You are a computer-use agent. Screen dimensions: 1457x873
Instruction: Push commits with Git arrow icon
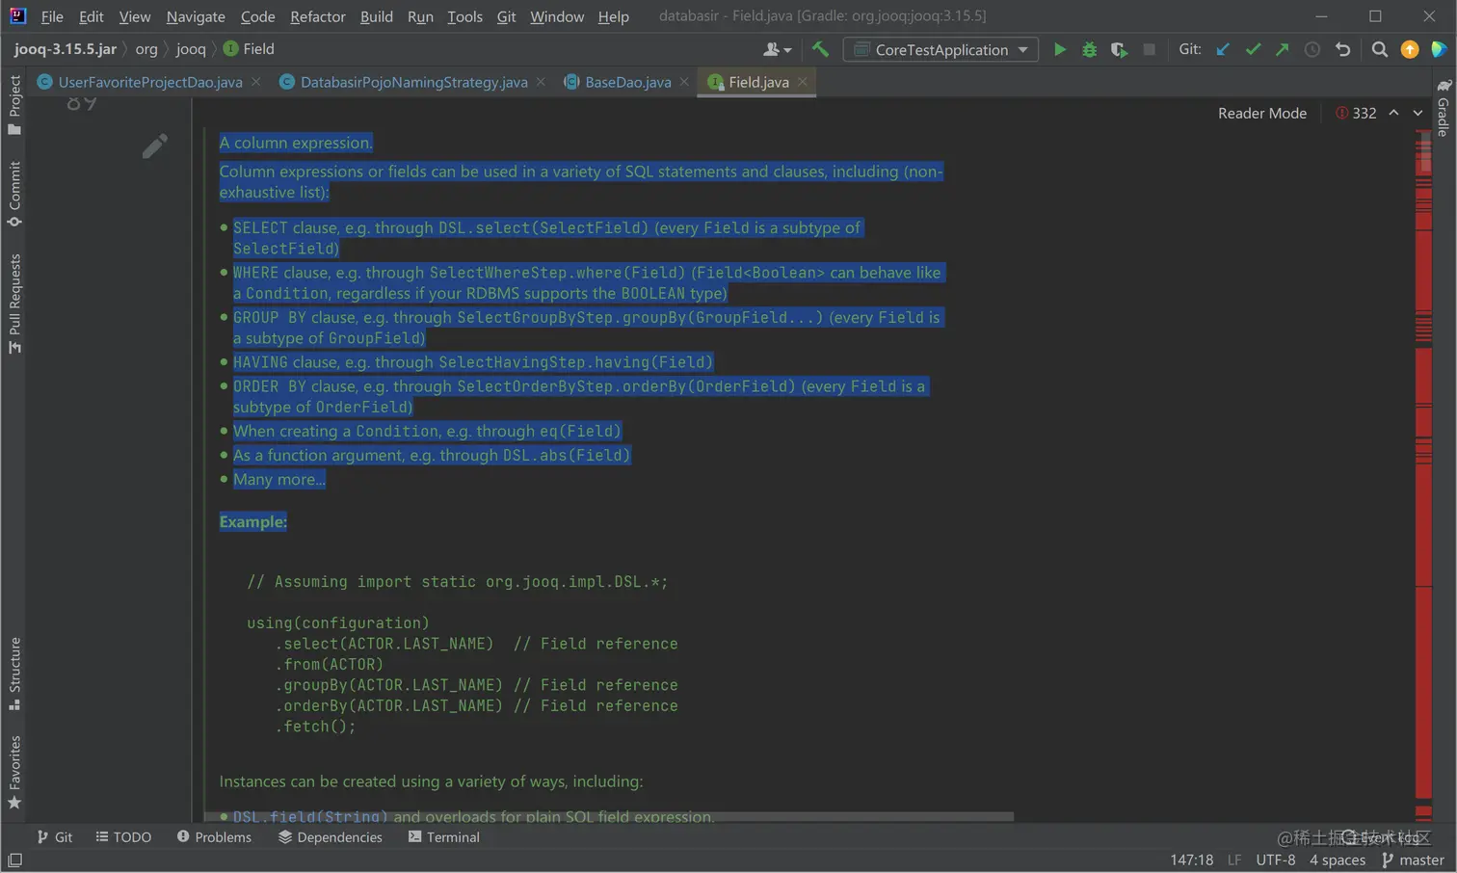1282,49
